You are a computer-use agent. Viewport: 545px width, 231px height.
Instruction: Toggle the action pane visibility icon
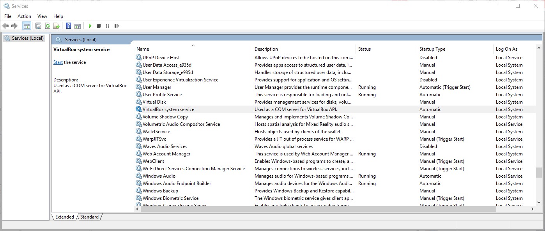tap(78, 26)
